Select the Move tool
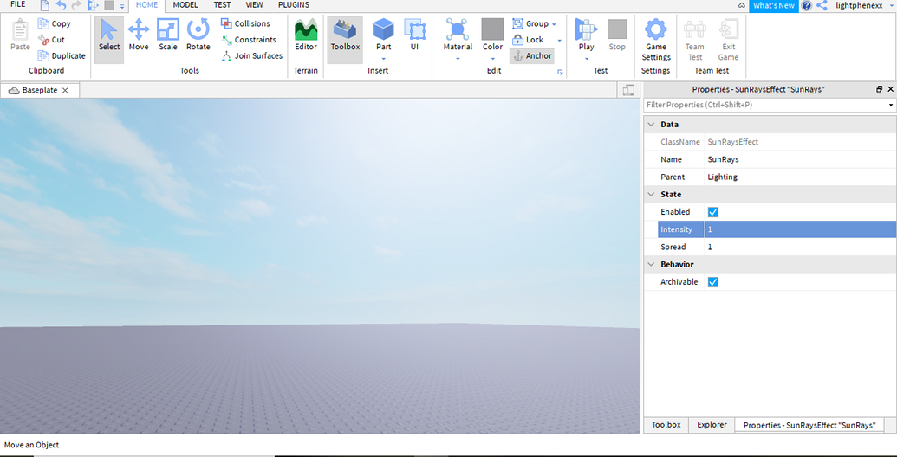Viewport: 897px width, 457px height. coord(139,35)
